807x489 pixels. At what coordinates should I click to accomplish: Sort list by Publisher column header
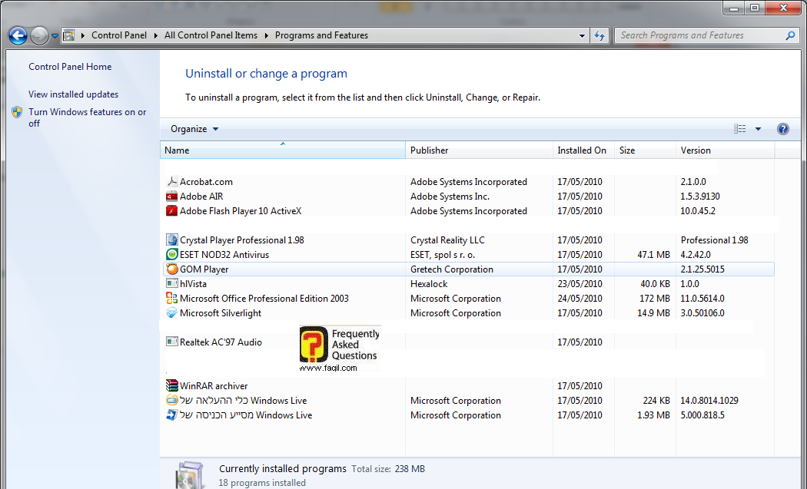click(x=429, y=150)
